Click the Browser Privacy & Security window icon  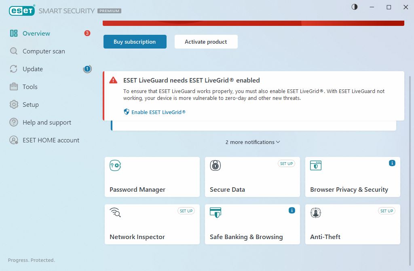(x=316, y=165)
